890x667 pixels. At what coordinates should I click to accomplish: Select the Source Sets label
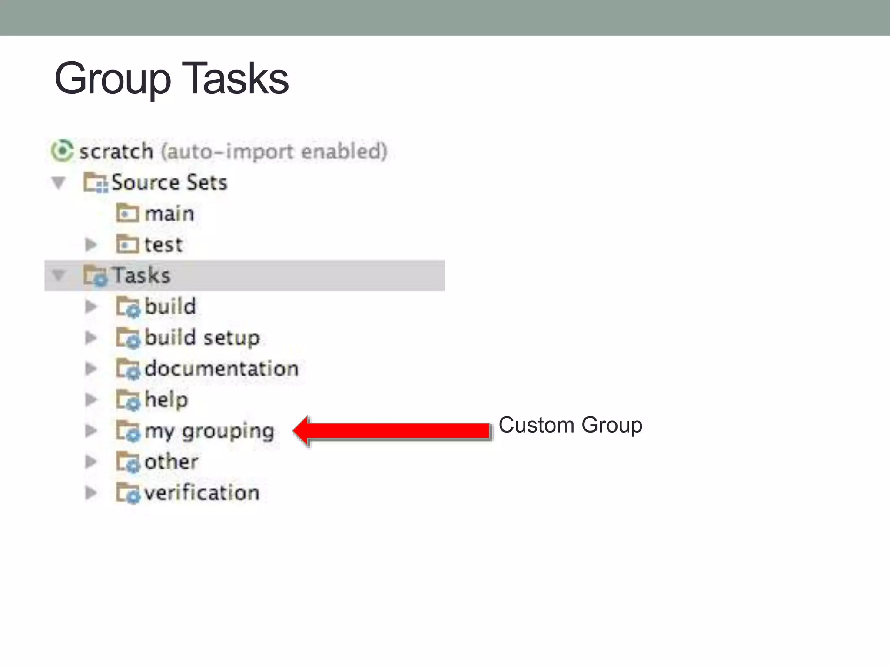coord(169,182)
